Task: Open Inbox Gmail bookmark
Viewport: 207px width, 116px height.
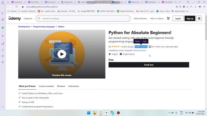Action: (145, 11)
